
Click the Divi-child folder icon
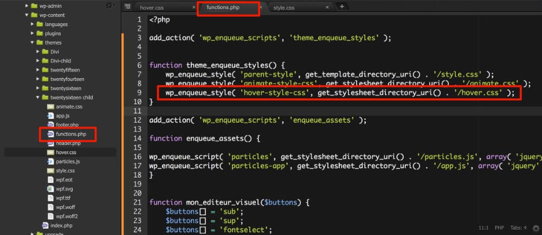[45, 61]
